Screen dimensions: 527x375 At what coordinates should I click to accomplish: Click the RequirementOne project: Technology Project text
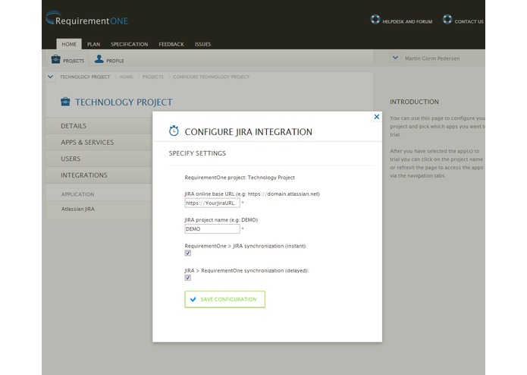coord(240,177)
